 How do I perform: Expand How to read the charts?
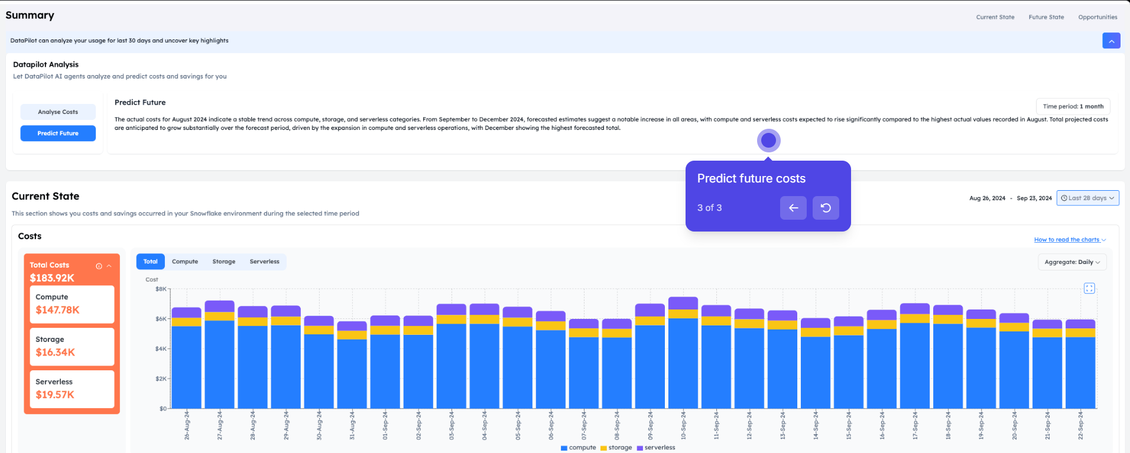click(1070, 240)
